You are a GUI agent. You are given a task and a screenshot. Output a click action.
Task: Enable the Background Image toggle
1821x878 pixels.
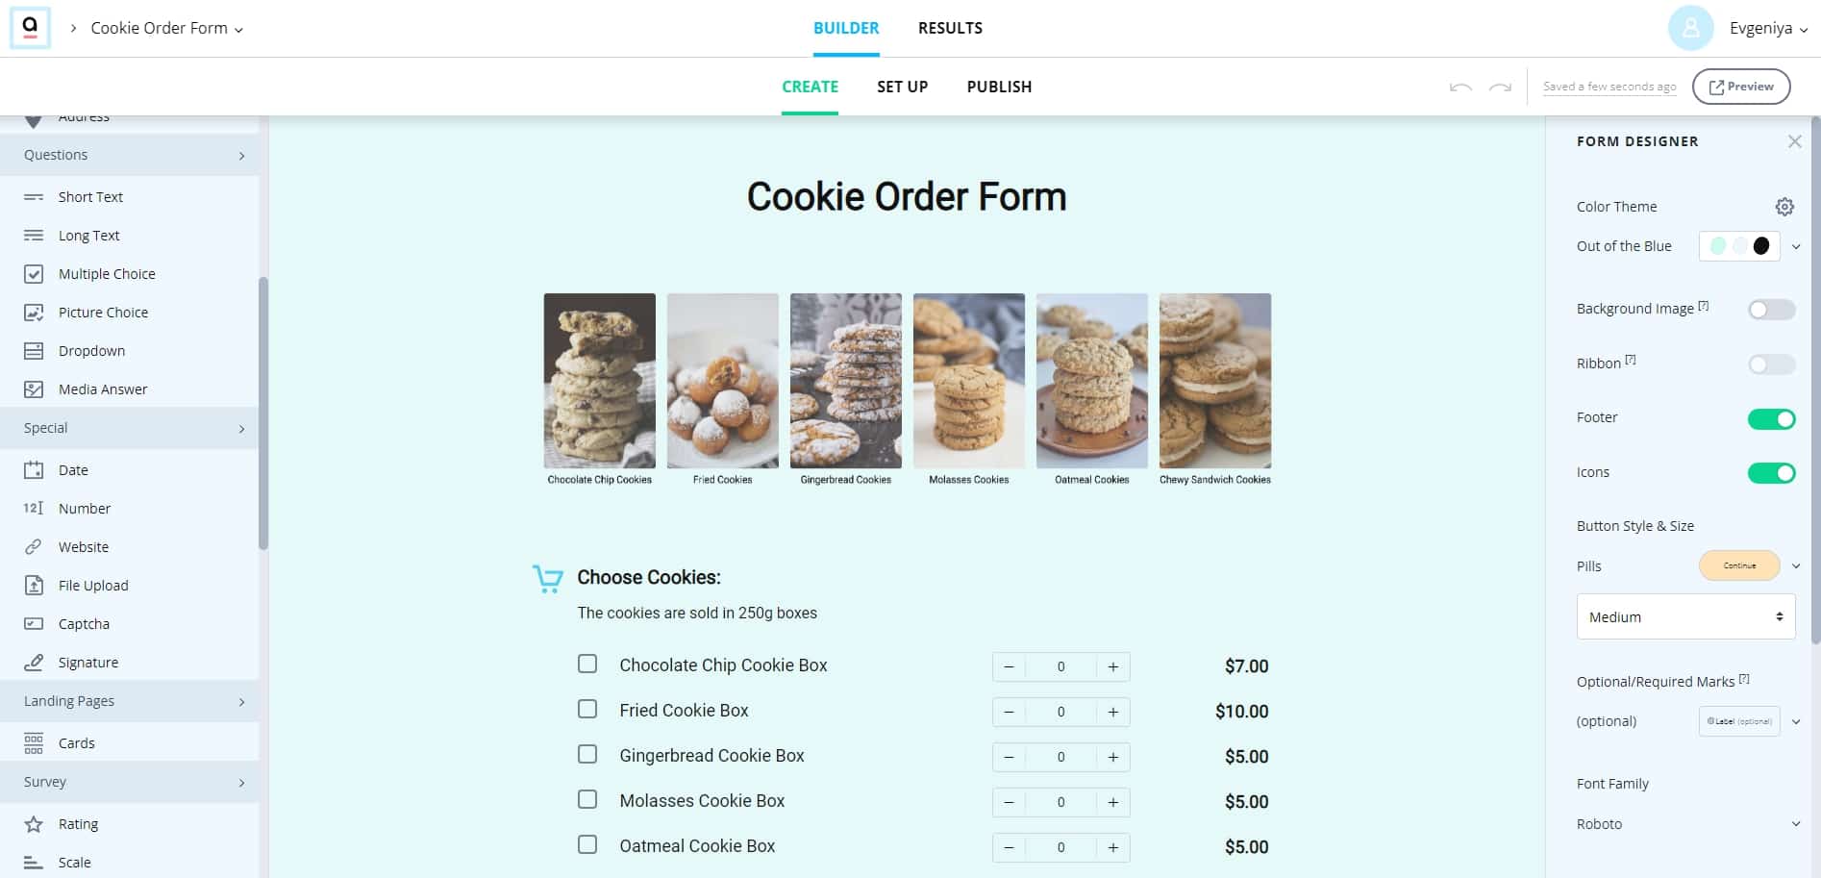1771,310
